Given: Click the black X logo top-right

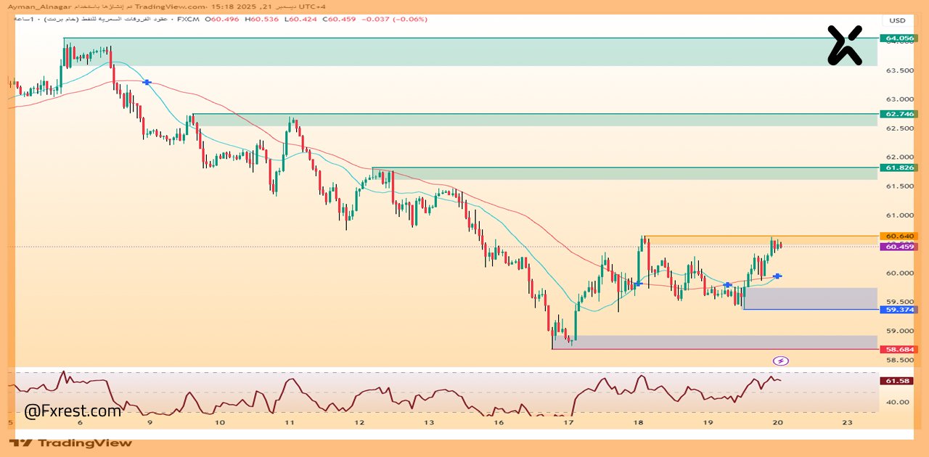Looking at the screenshot, I should coord(845,45).
